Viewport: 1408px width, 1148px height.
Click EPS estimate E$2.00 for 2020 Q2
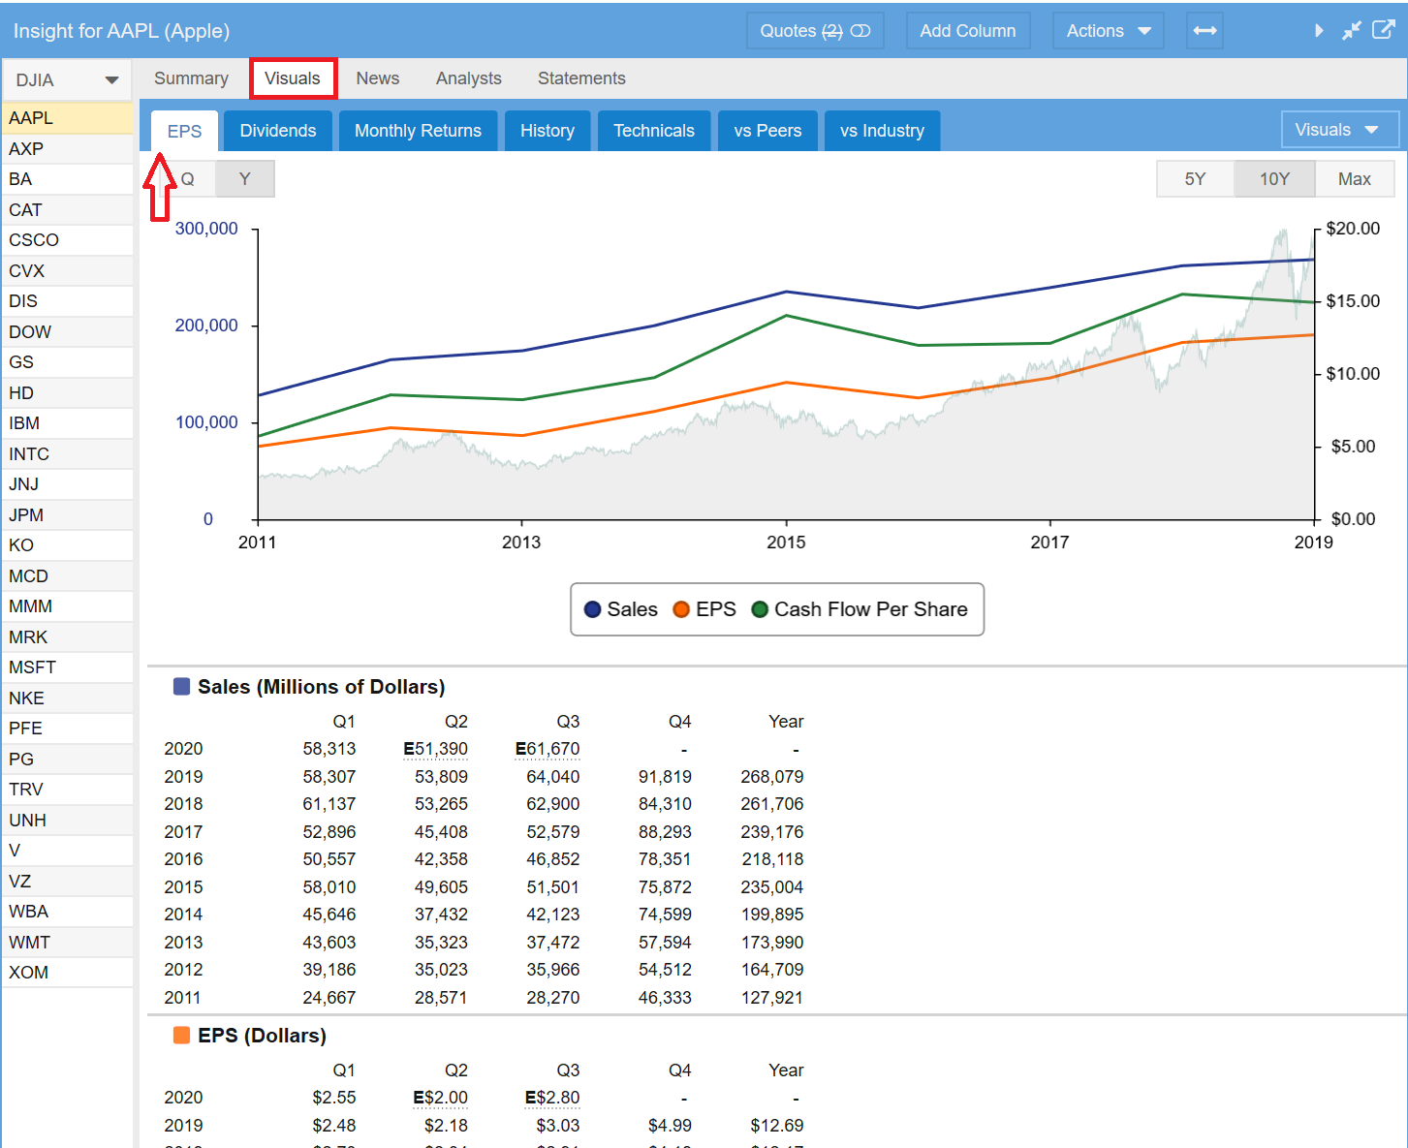(440, 1098)
